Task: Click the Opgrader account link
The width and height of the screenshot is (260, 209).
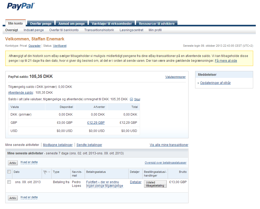Action: click(35, 46)
